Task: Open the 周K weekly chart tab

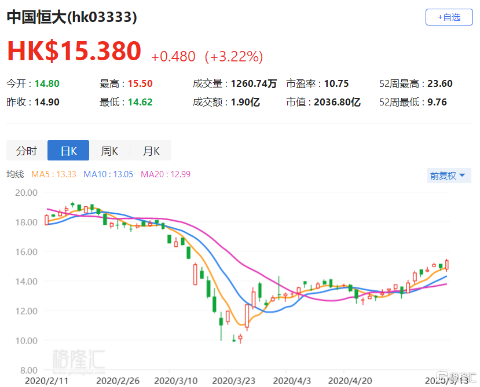Action: pyautogui.click(x=109, y=151)
